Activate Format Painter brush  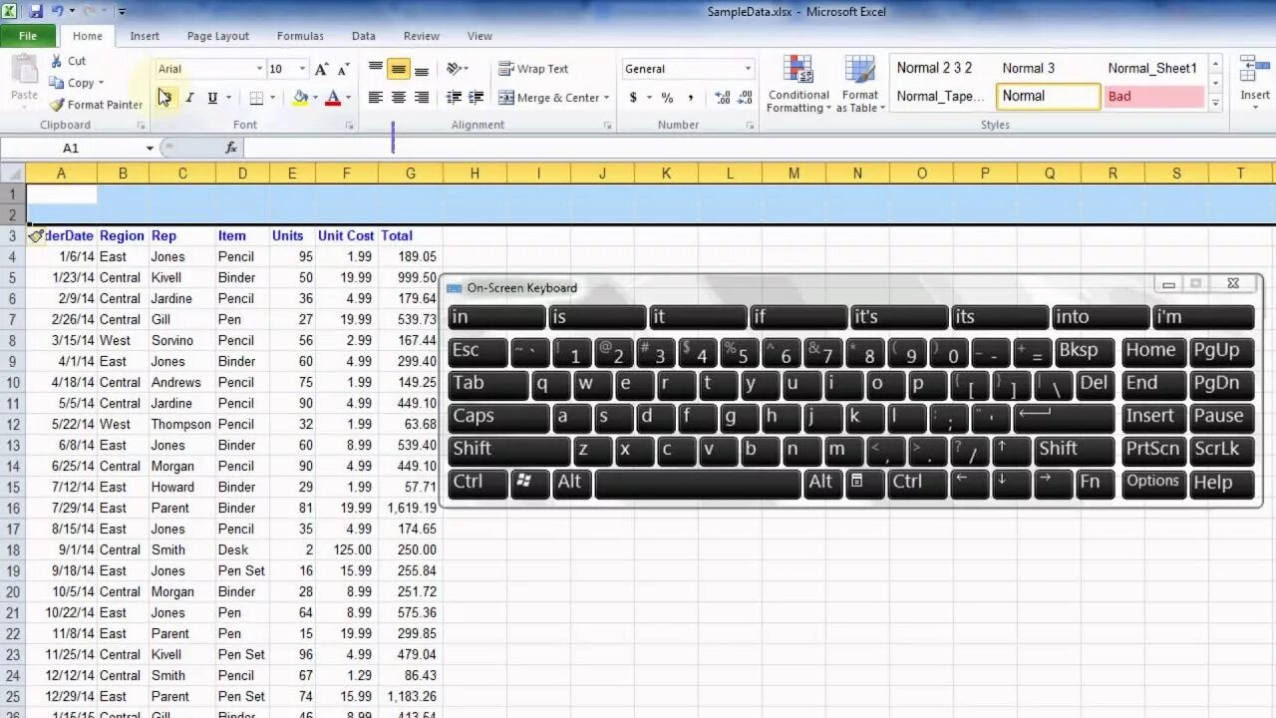(x=96, y=105)
